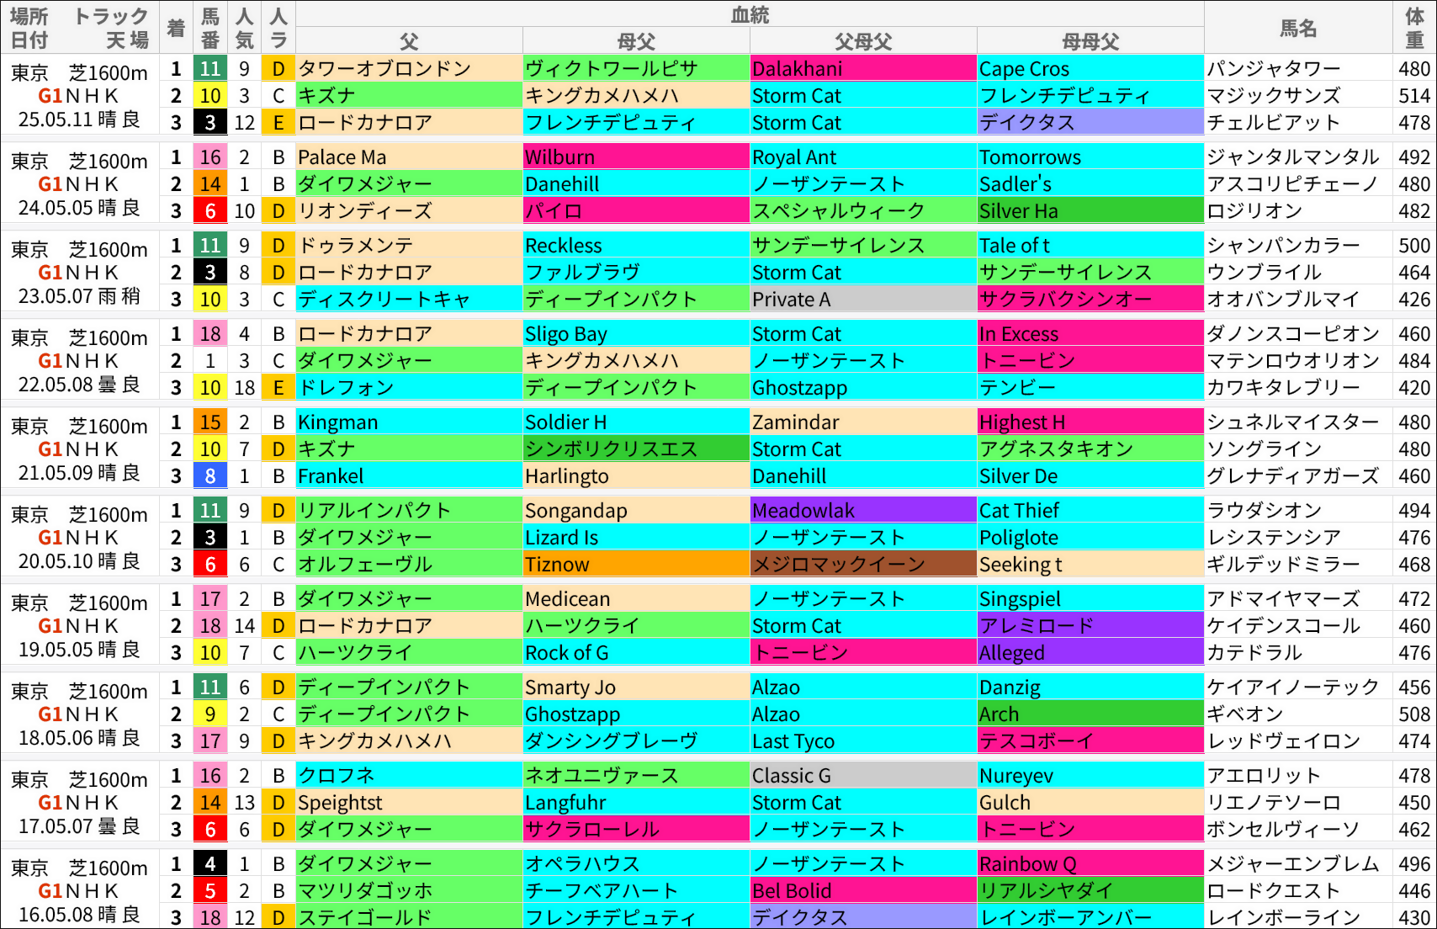
Task: Click the Silver Ha pedigree cell
Action: [1090, 211]
